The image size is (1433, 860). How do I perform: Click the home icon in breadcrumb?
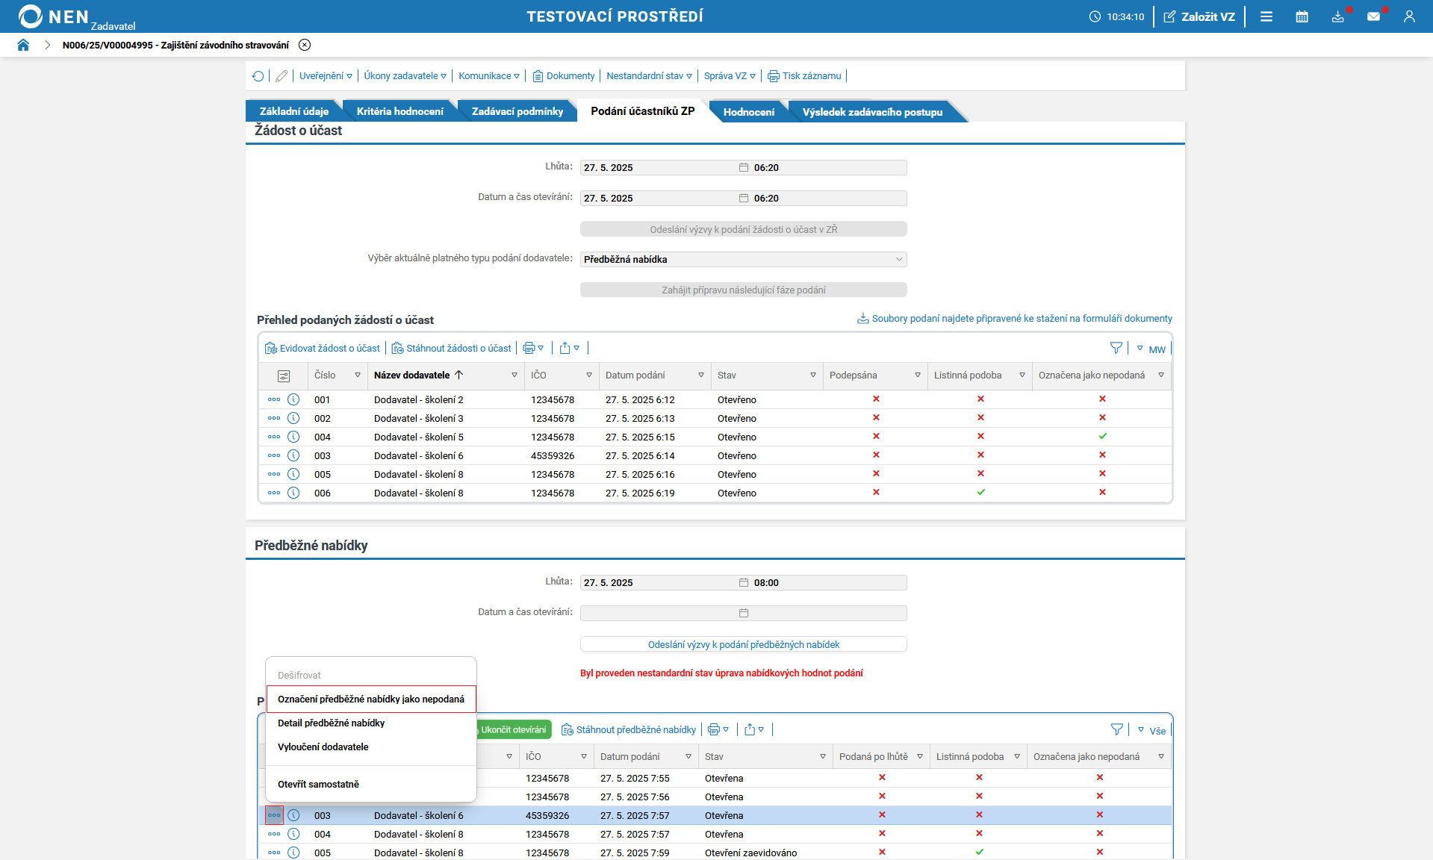click(x=23, y=45)
